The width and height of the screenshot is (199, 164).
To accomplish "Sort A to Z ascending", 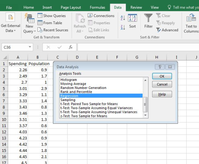I will pos(123,18).
